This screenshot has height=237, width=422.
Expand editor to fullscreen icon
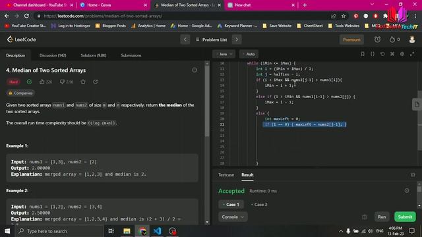[412, 54]
